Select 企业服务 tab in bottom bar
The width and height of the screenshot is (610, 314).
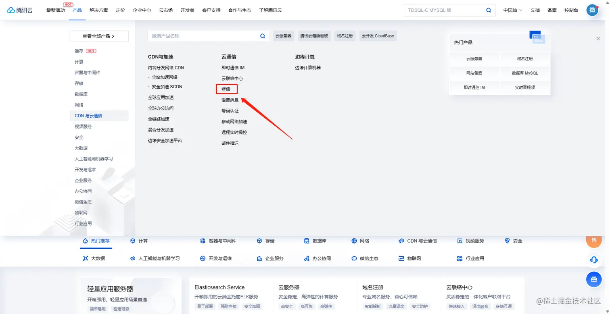(x=270, y=258)
